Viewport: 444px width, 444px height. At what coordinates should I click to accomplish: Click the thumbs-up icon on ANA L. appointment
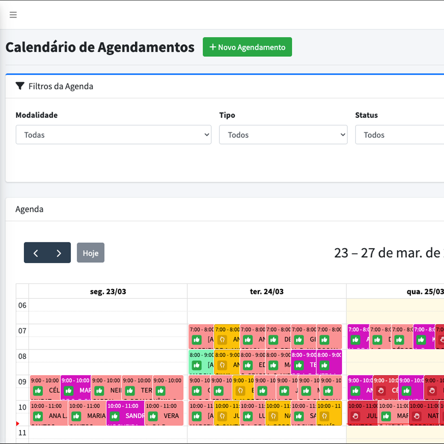click(x=39, y=416)
